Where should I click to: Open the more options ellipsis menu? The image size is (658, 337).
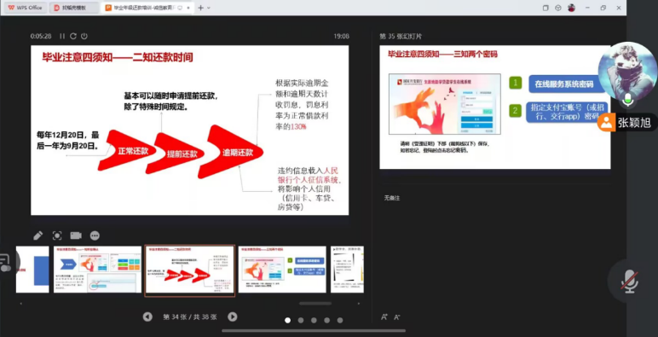point(95,235)
